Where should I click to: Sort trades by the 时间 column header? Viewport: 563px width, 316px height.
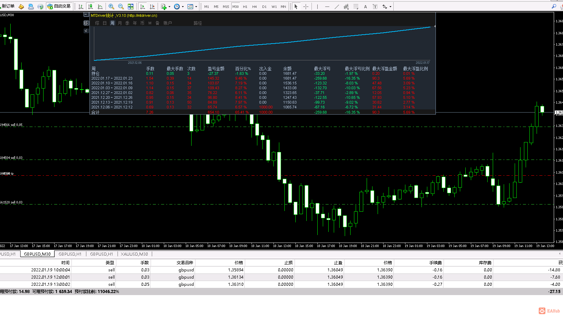tap(65, 263)
